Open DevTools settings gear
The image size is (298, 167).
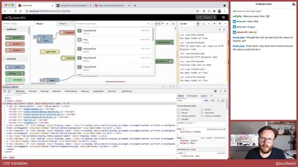[x=215, y=91]
